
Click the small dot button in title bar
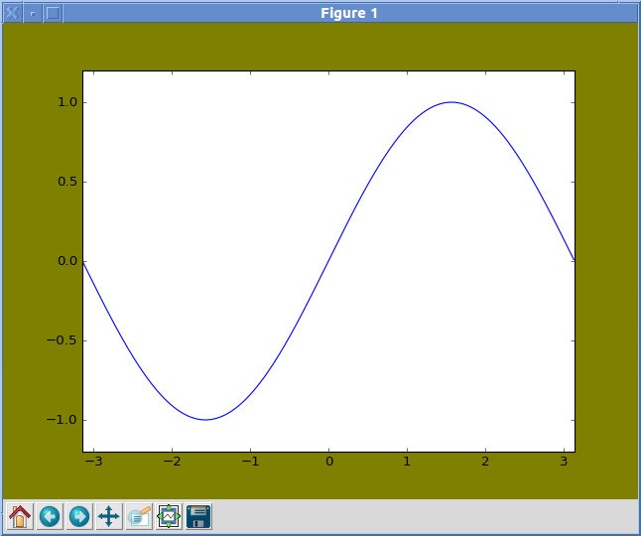(x=33, y=13)
